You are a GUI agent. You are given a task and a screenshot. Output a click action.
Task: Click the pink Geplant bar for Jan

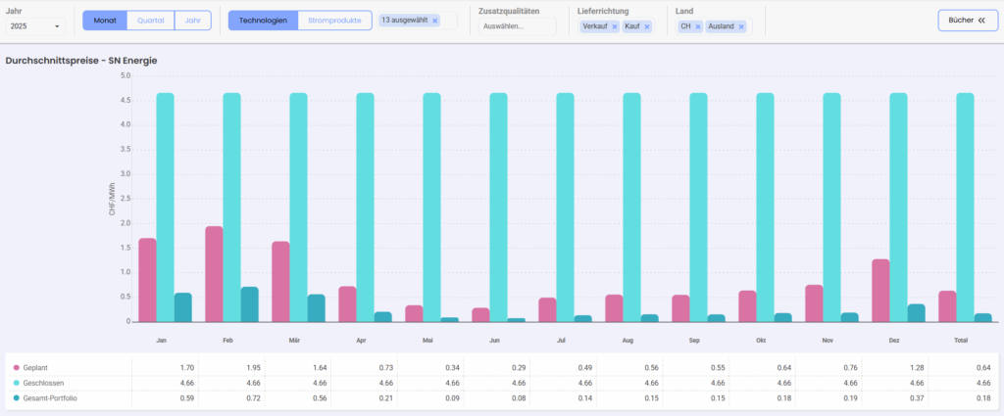(147, 281)
